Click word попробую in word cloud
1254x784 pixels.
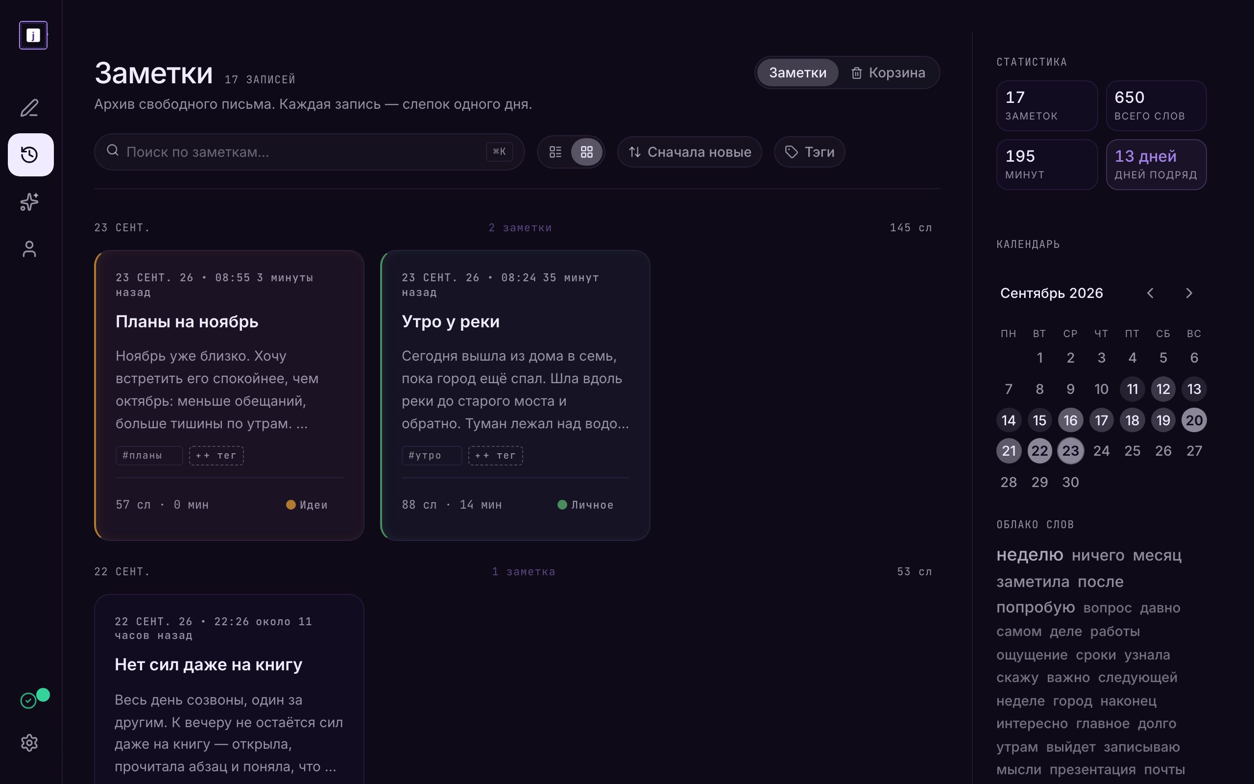(1036, 607)
